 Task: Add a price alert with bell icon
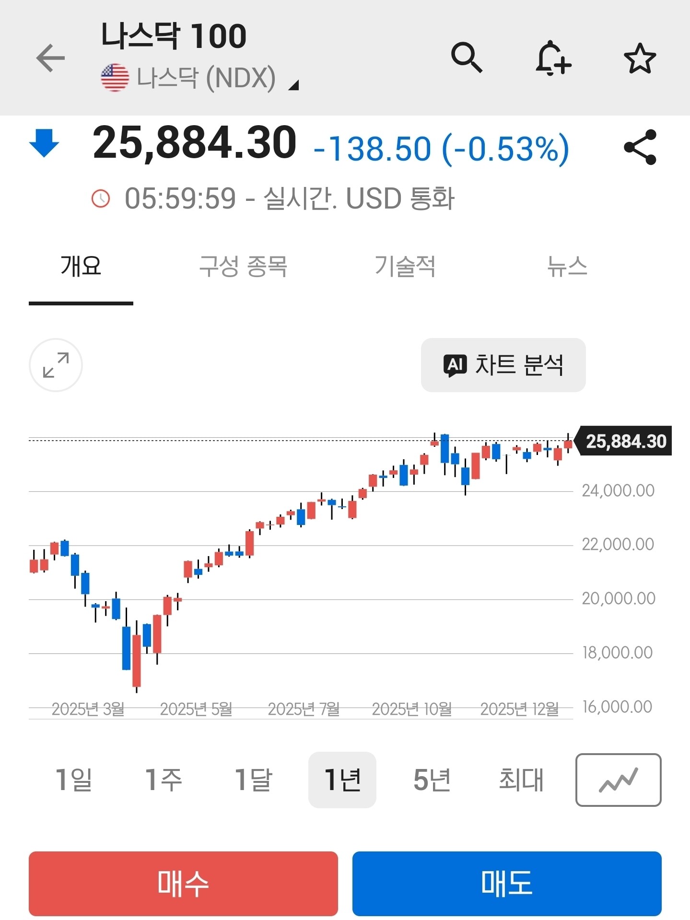coord(553,58)
